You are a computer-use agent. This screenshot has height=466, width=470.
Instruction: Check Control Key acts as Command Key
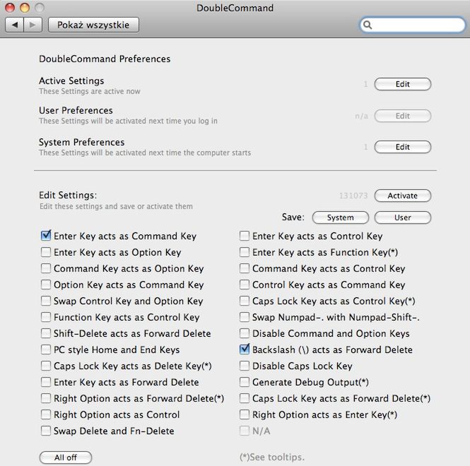[245, 285]
